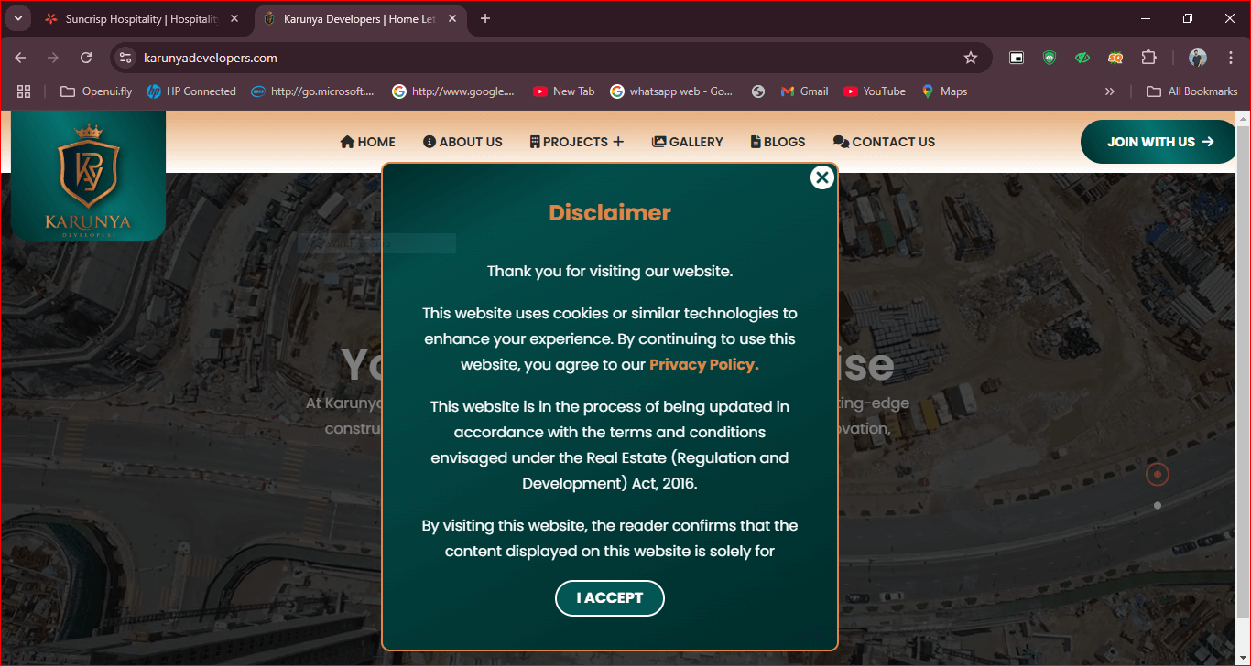1251x666 pixels.
Task: Click the JOIN WITH US button
Action: coord(1159,142)
